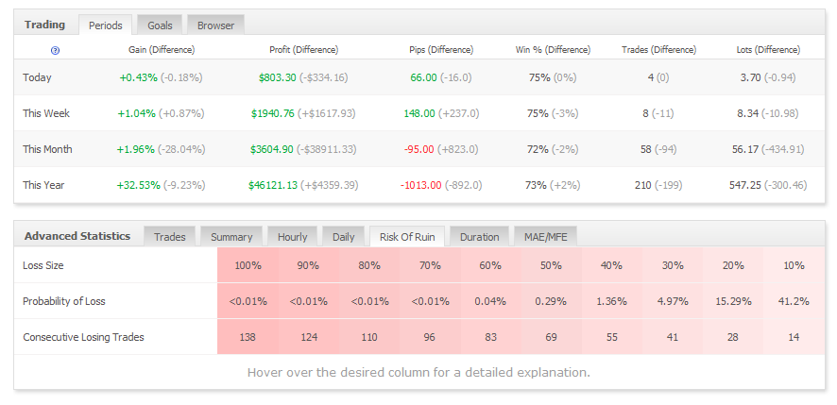This screenshot has height=405, width=837.
Task: Open the Daily statistics tab
Action: click(344, 237)
